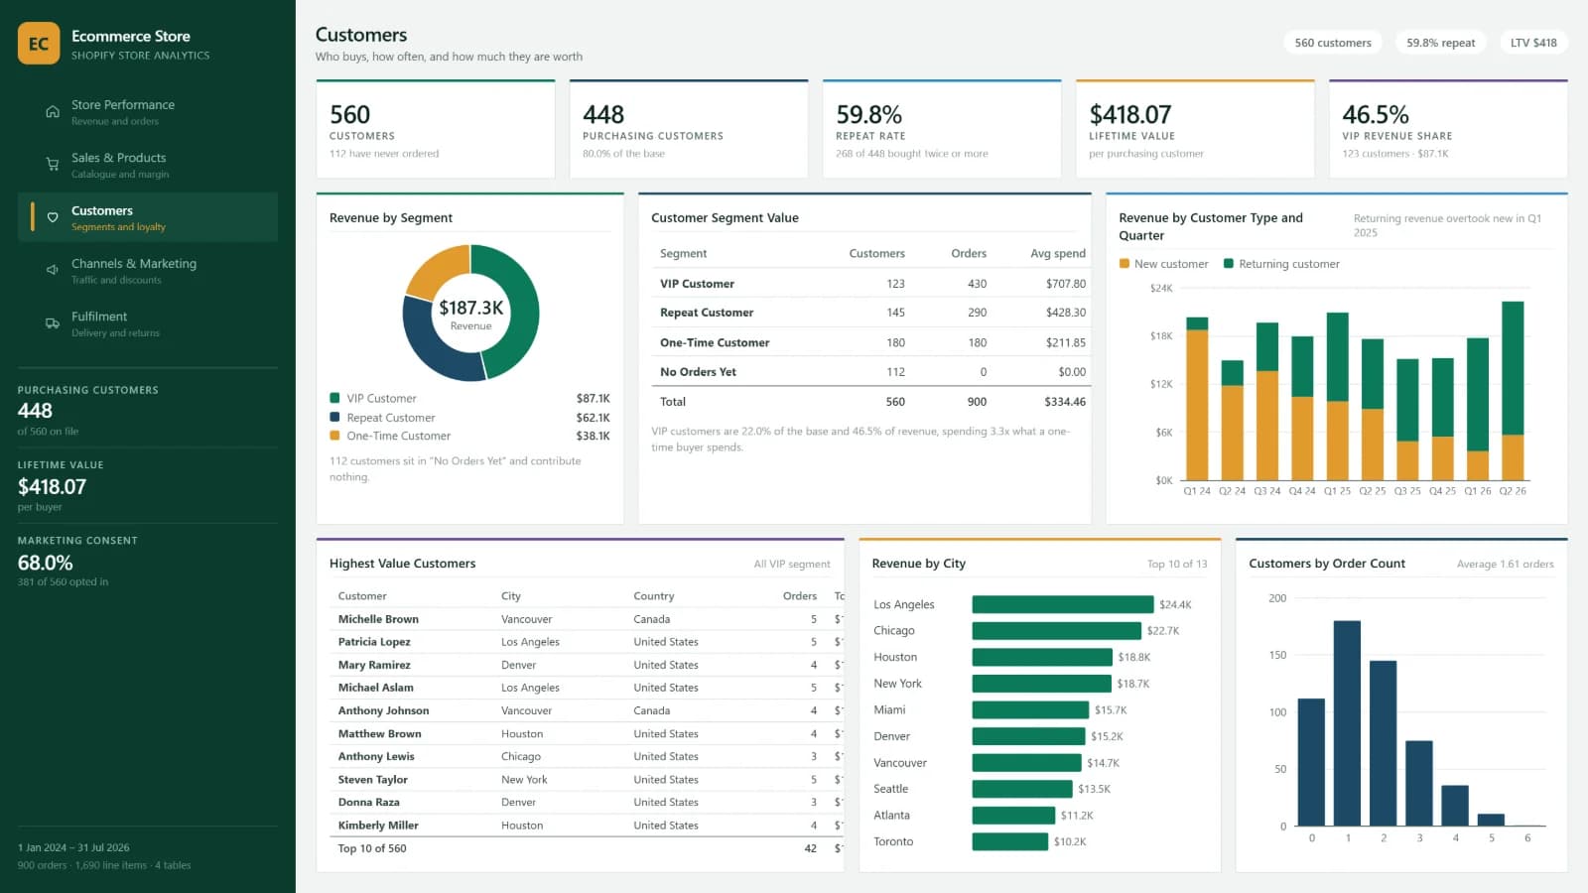Click the Steven Taylor customer row
The height and width of the screenshot is (893, 1588).
(586, 780)
